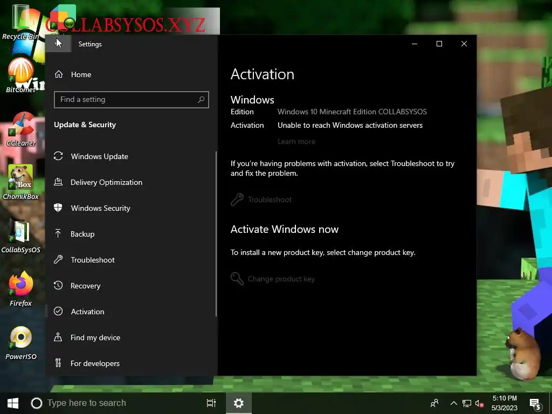
Task: Click the Settings gear taskbar button
Action: pos(239,403)
